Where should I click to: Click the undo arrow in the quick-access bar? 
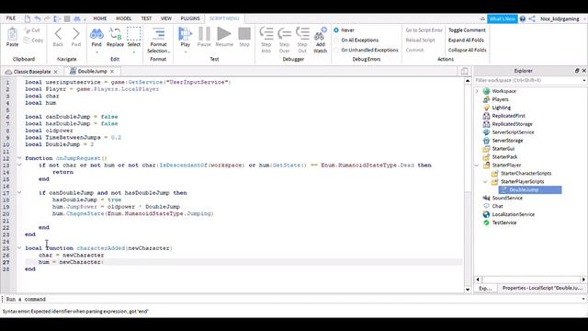(x=37, y=18)
